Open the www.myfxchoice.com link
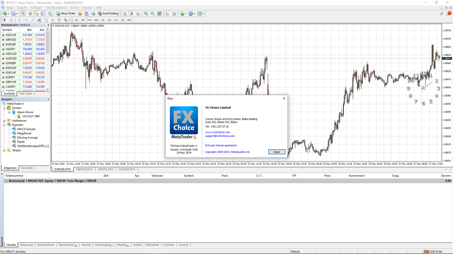Image resolution: width=453 pixels, height=254 pixels. click(x=218, y=132)
